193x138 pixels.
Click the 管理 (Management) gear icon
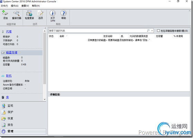[x=3, y=131]
